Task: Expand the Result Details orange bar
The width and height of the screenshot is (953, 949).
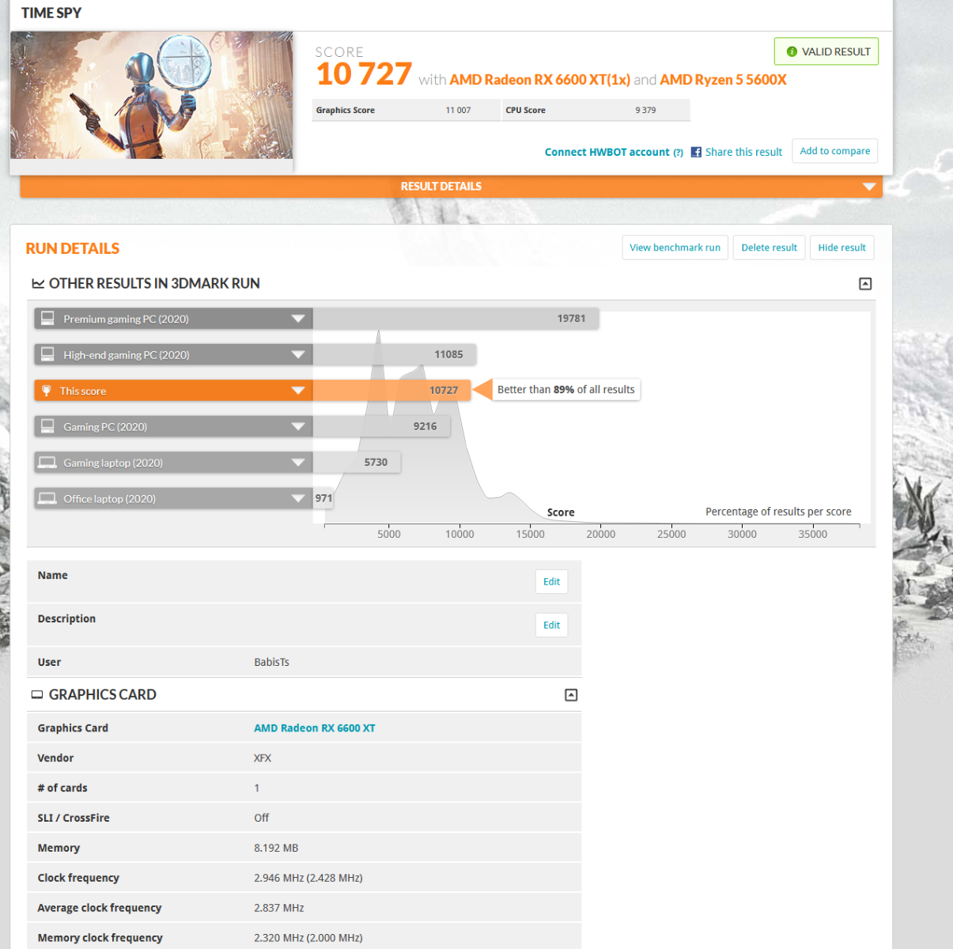Action: (x=451, y=187)
